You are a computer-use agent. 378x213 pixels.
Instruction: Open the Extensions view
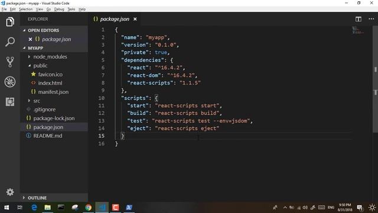click(10, 102)
